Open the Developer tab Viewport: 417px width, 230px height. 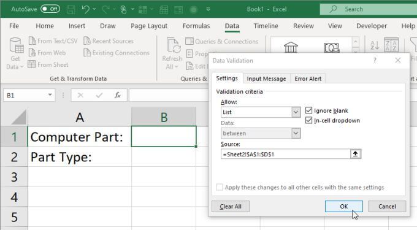pyautogui.click(x=372, y=26)
